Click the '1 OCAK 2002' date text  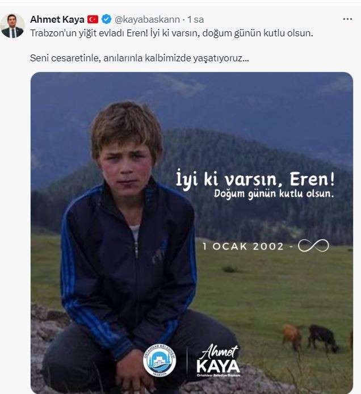click(x=243, y=246)
